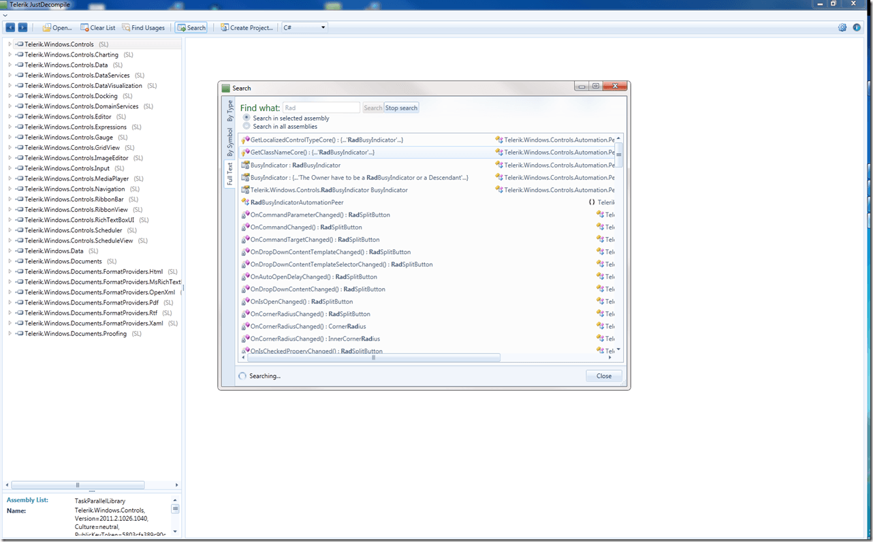Viewport: 873px width, 542px height.
Task: Click the namespace braces icon in the RadBusyIndicatorAutomationPeer row
Action: (592, 202)
